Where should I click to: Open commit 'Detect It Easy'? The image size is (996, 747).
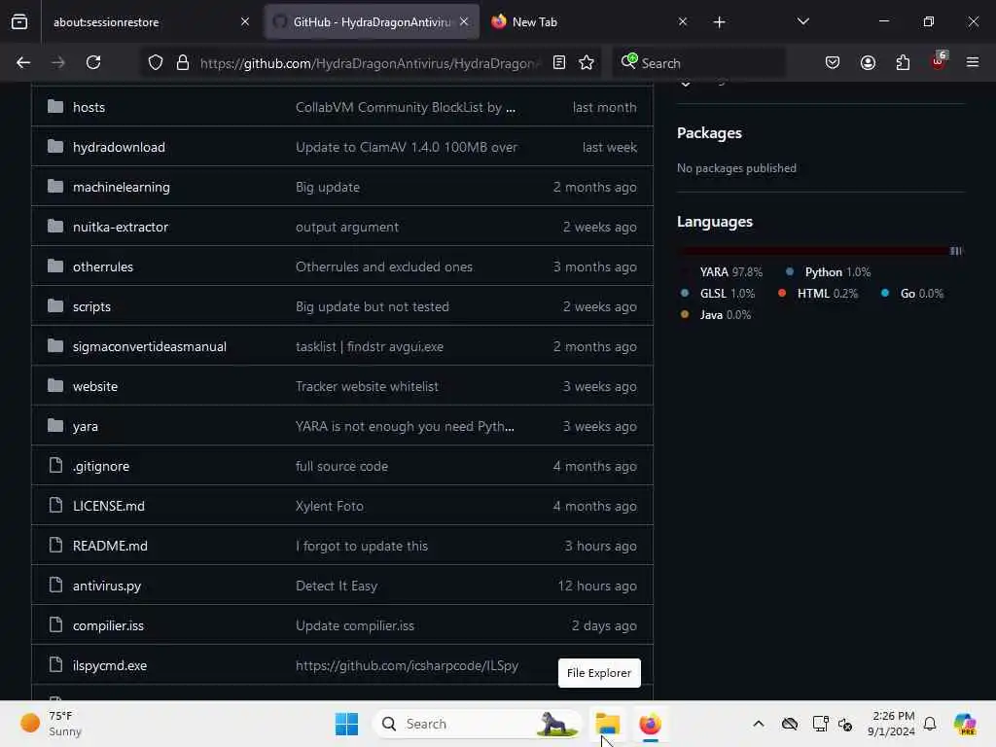point(337,587)
